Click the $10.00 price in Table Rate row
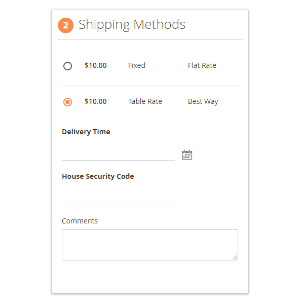Image resolution: width=304 pixels, height=304 pixels. click(x=95, y=101)
